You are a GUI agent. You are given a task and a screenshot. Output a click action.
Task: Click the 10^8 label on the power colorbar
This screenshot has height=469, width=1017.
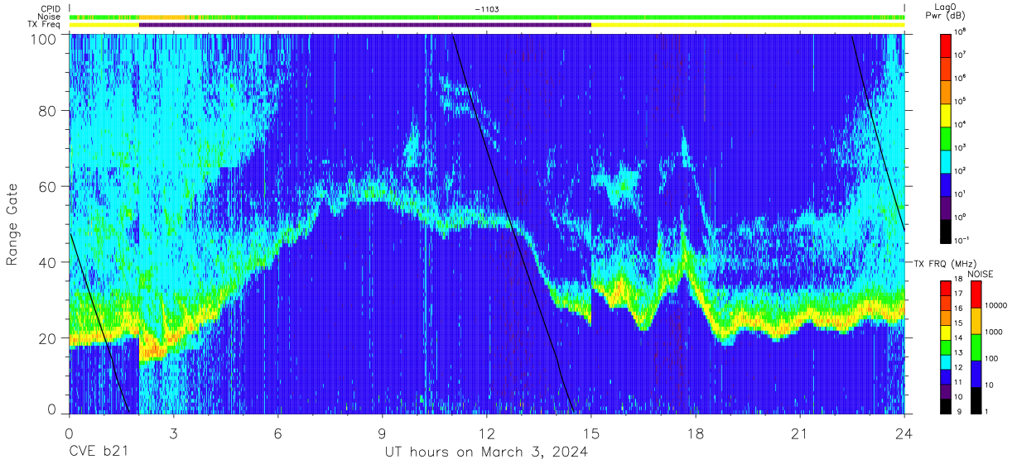coord(960,32)
